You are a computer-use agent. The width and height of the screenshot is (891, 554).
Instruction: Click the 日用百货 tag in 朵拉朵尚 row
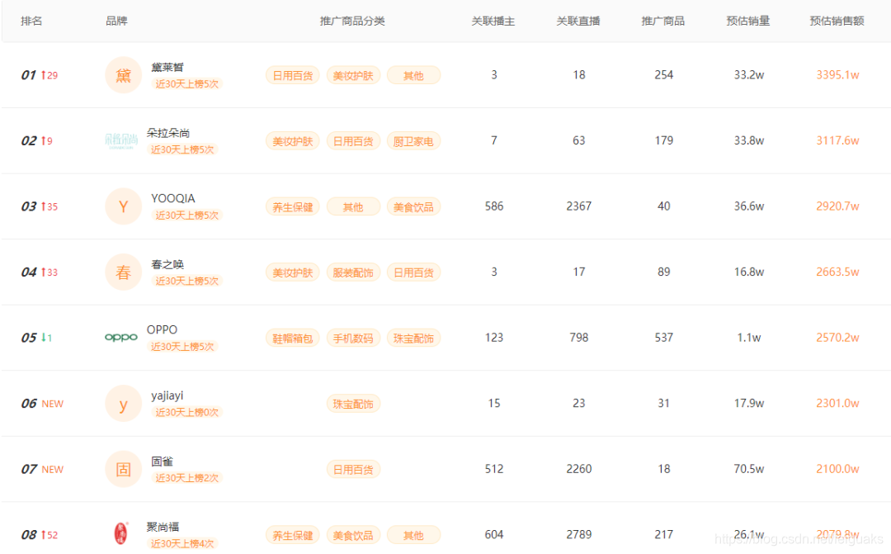click(x=353, y=141)
